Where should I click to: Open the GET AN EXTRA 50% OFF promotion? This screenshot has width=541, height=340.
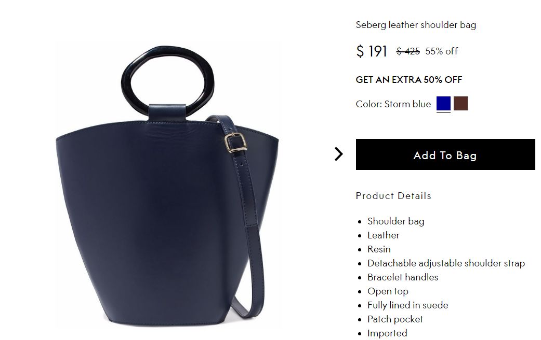(x=409, y=80)
